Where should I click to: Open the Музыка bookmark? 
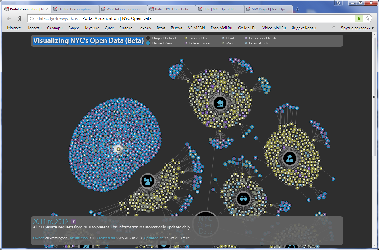coord(92,28)
